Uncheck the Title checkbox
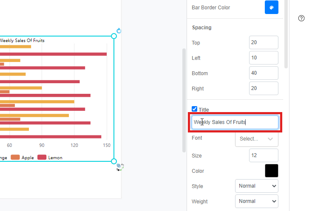The height and width of the screenshot is (211, 312). [194, 109]
